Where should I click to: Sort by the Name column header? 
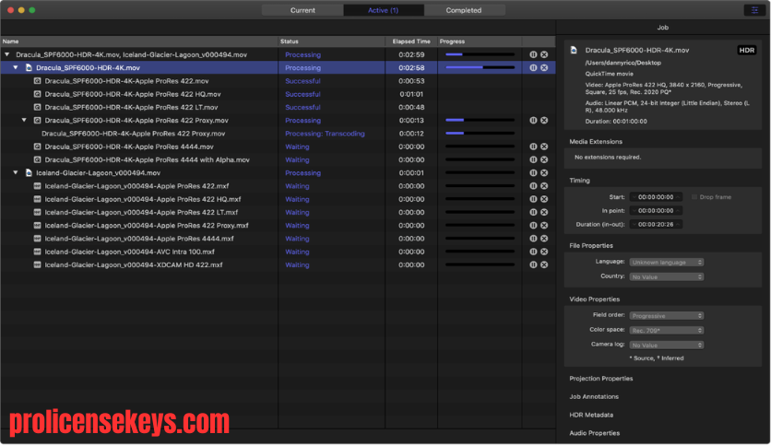tap(139, 41)
